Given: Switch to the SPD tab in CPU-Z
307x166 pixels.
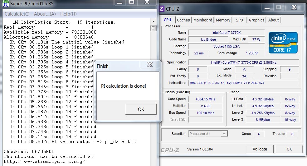Looking at the screenshot, I should pos(239,20).
